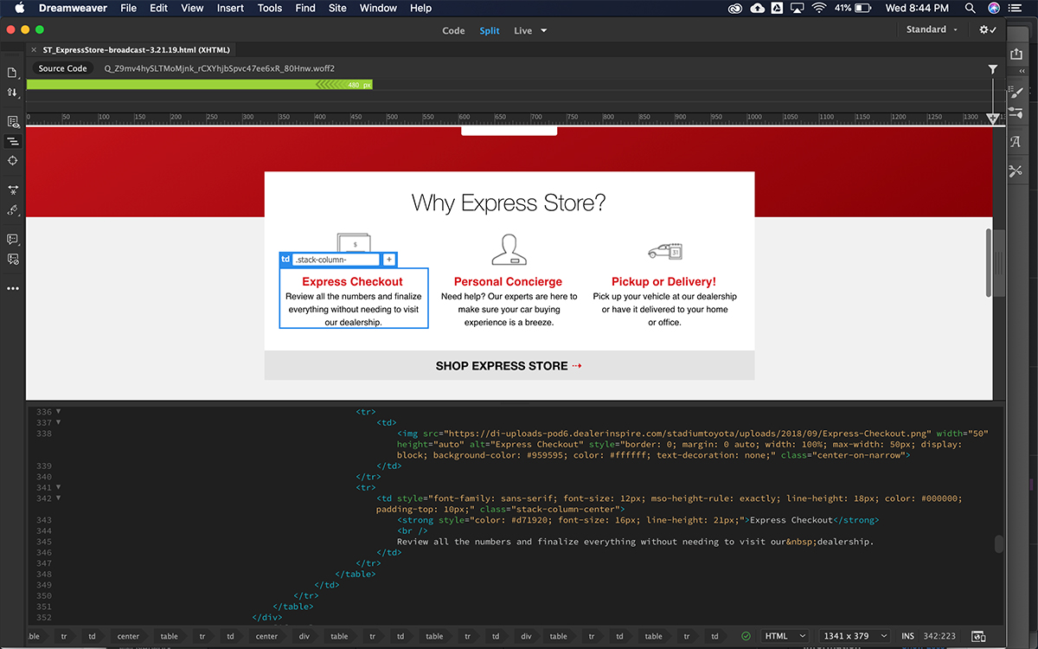This screenshot has height=649, width=1038.
Task: Click green no-errors check icon in status bar
Action: pos(746,636)
